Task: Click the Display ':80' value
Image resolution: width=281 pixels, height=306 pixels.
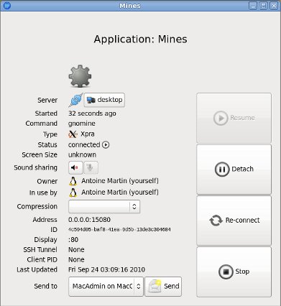Action: click(x=73, y=239)
